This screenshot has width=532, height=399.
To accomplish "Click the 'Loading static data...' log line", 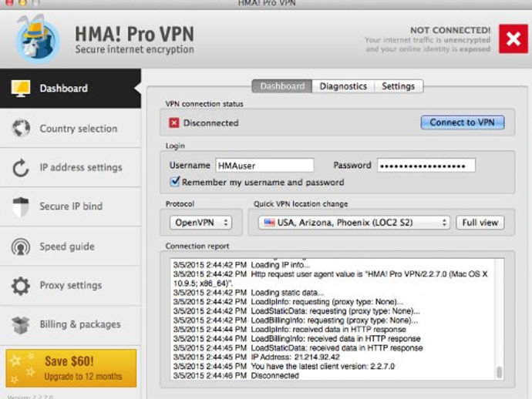I will point(249,293).
